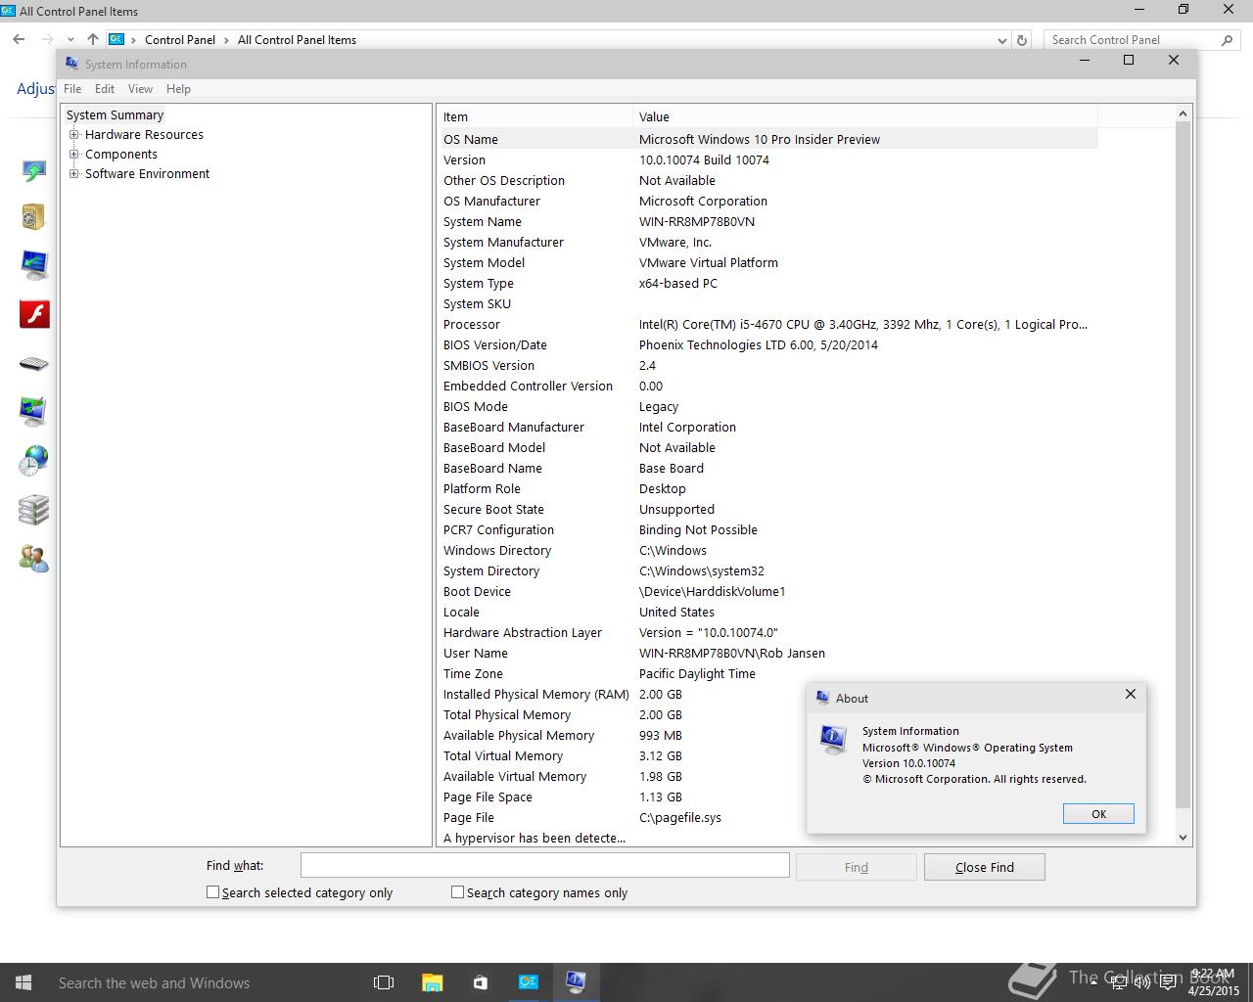Image resolution: width=1253 pixels, height=1002 pixels.
Task: Select the BIOS Version/Date row
Action: tap(768, 345)
